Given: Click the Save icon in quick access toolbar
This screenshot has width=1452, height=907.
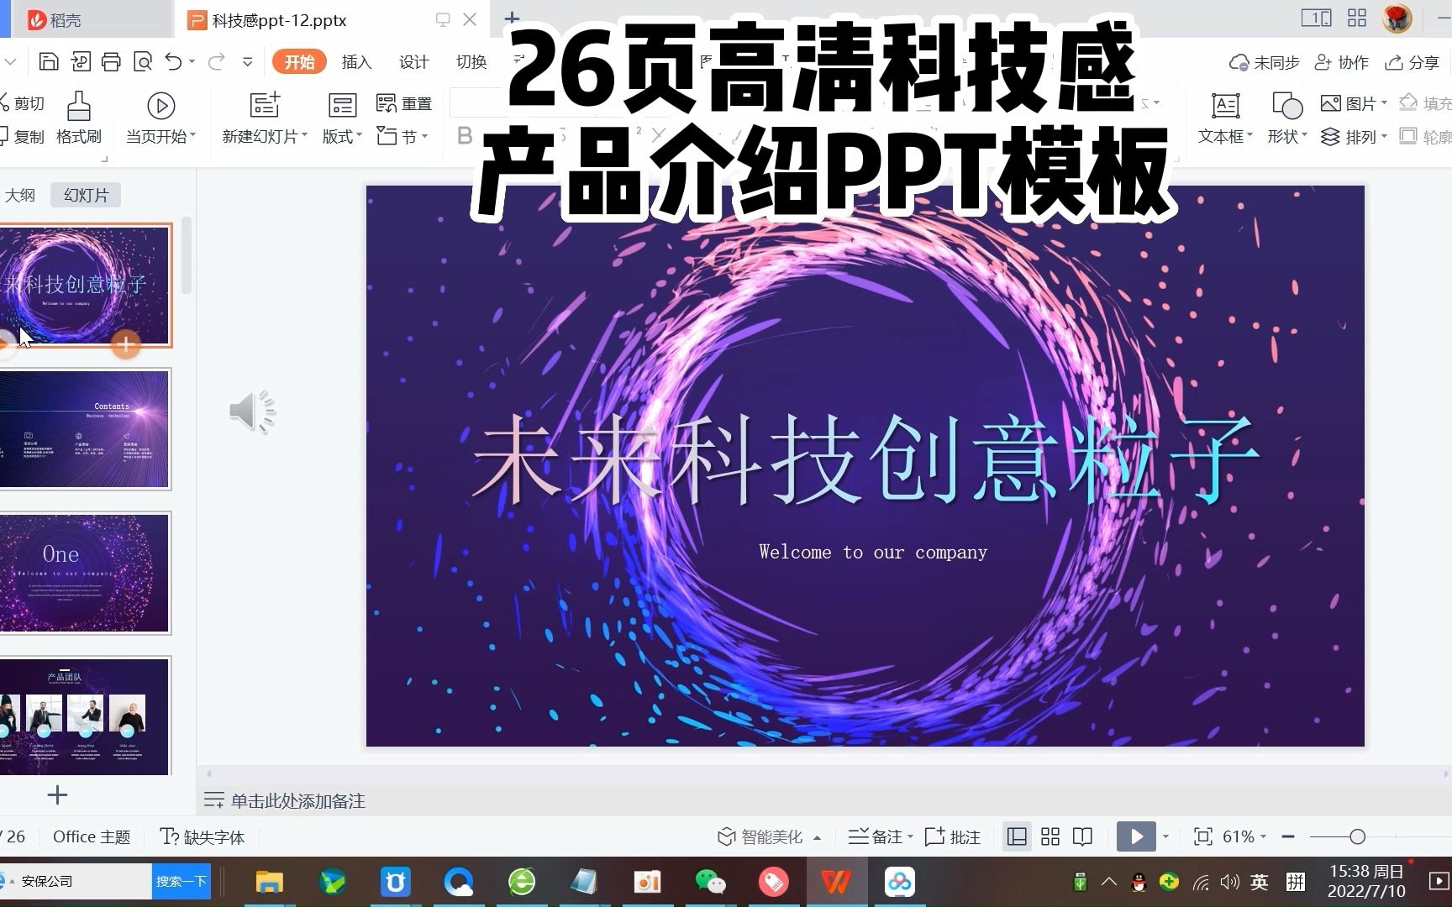Looking at the screenshot, I should point(49,61).
